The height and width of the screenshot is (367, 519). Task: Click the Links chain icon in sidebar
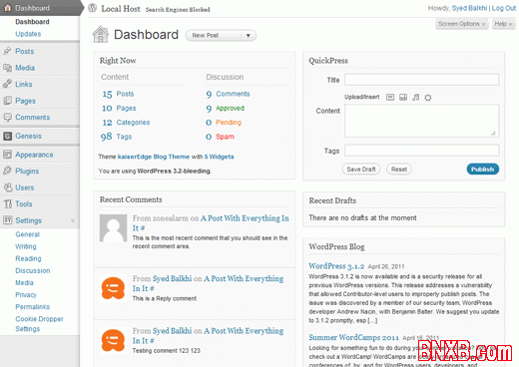click(7, 84)
